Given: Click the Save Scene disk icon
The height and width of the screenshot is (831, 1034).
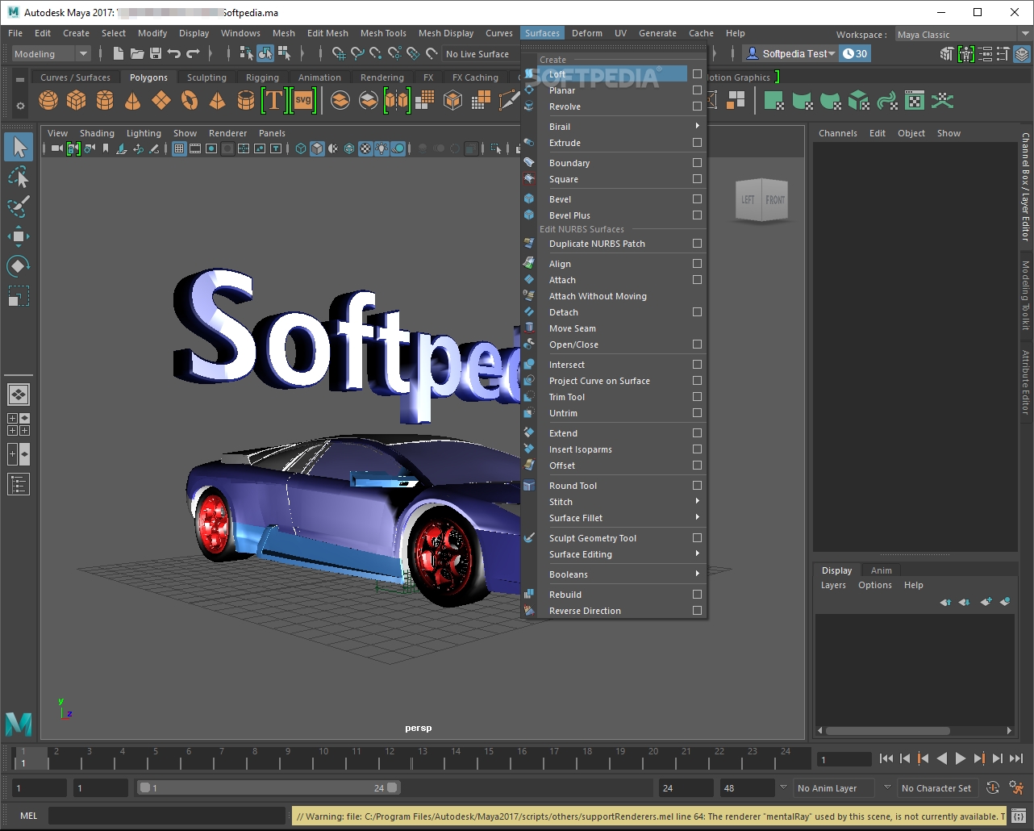Looking at the screenshot, I should point(156,54).
